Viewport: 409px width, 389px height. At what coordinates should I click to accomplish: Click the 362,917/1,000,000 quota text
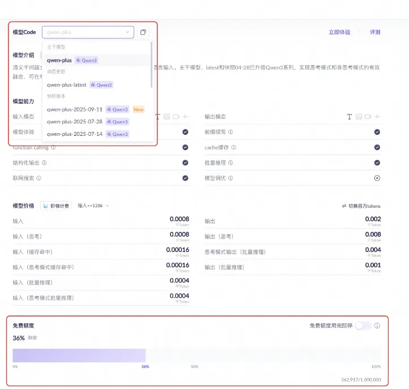tap(361, 379)
